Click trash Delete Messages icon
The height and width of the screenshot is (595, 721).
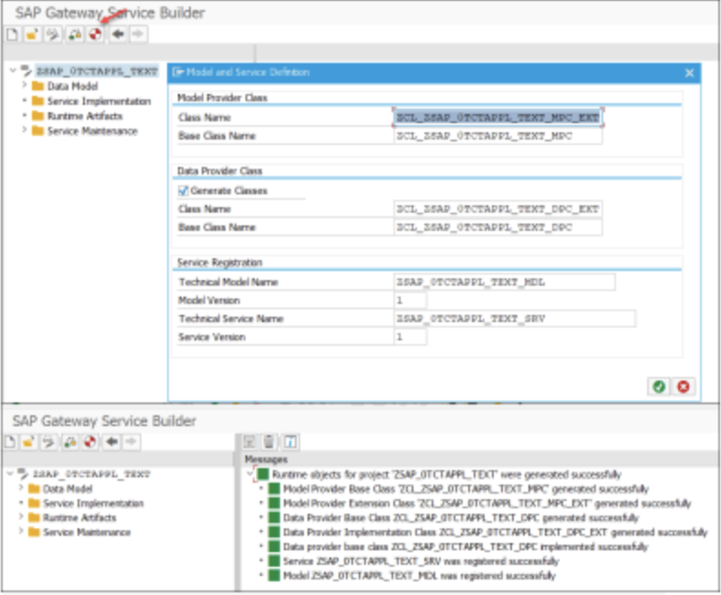coord(269,442)
